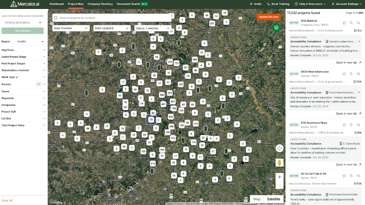Click the 799 cluster marker
365x205 pixels.
pyautogui.click(x=171, y=127)
